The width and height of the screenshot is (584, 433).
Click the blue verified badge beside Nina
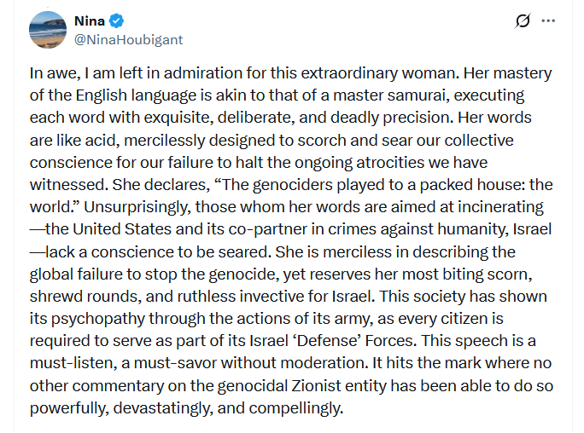[119, 22]
